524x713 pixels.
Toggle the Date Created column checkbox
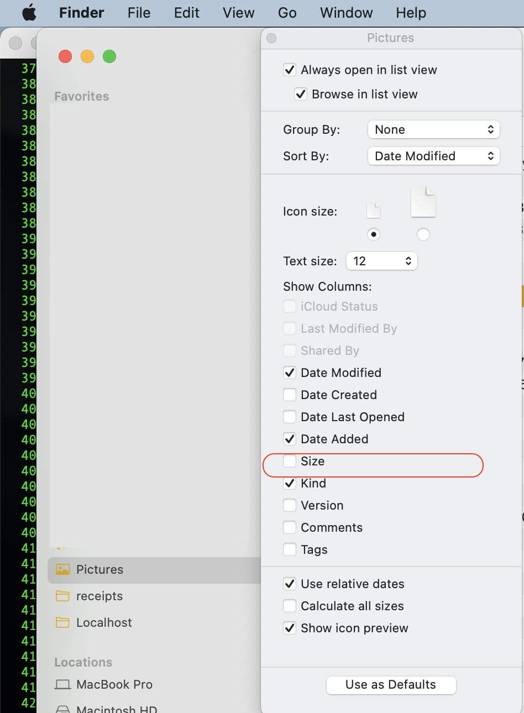click(290, 395)
